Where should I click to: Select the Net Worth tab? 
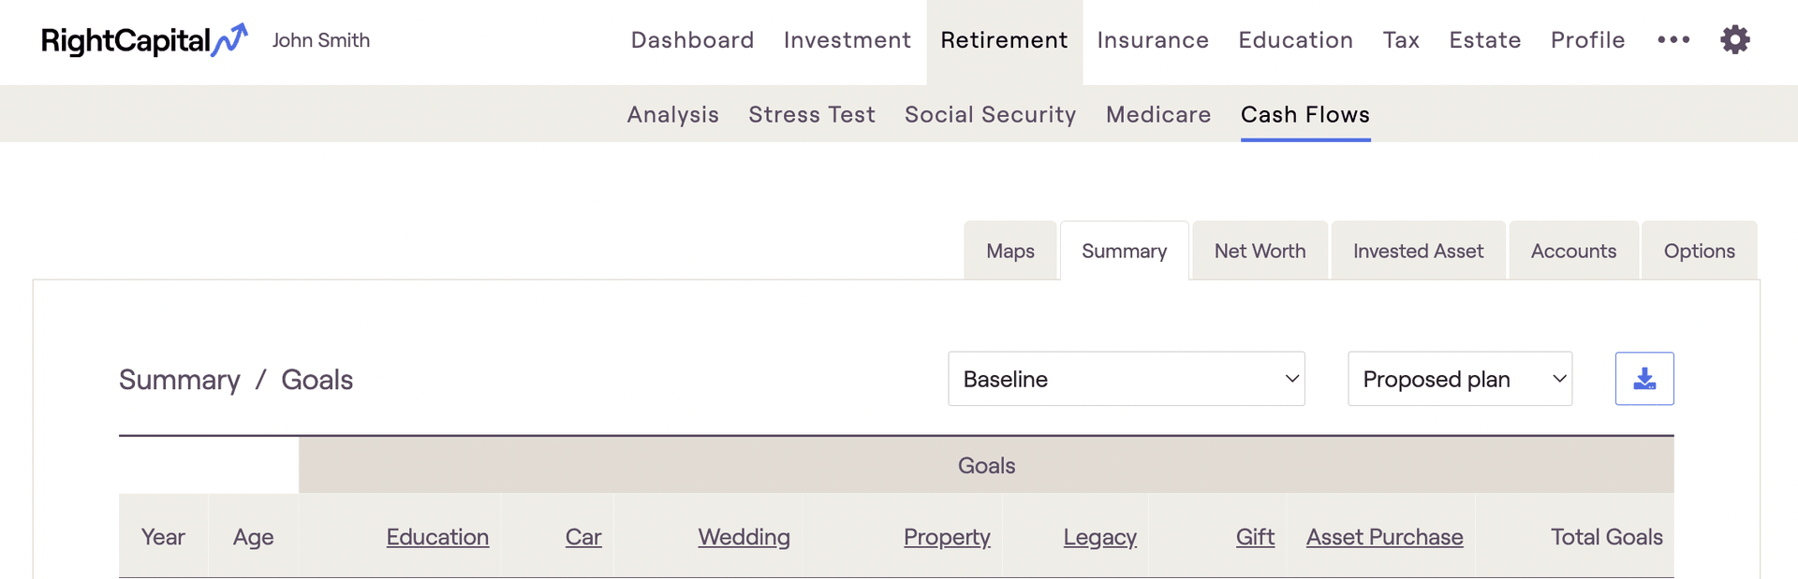click(1260, 251)
